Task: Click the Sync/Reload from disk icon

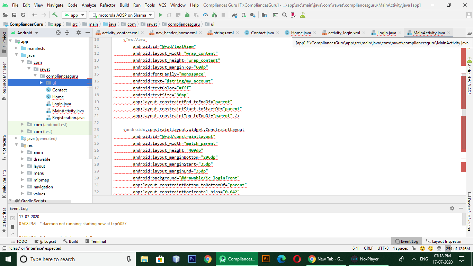Action: click(x=23, y=15)
